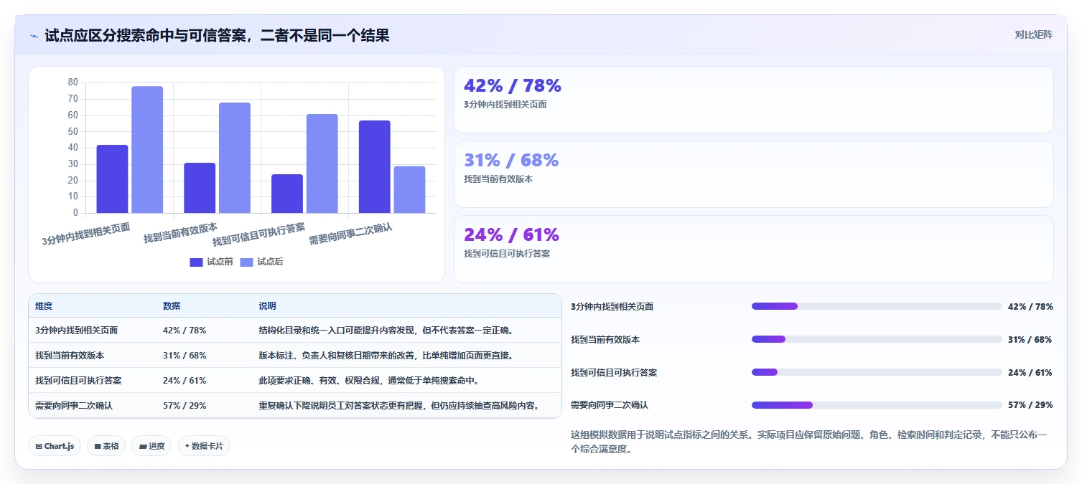Click description starting 重复确认下降
The image size is (1082, 484).
point(399,406)
